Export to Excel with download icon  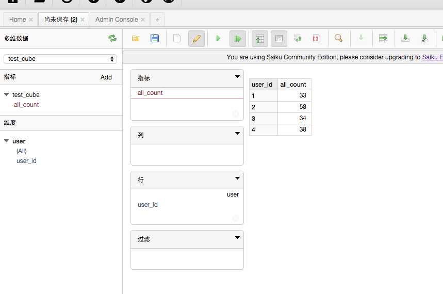(x=405, y=38)
